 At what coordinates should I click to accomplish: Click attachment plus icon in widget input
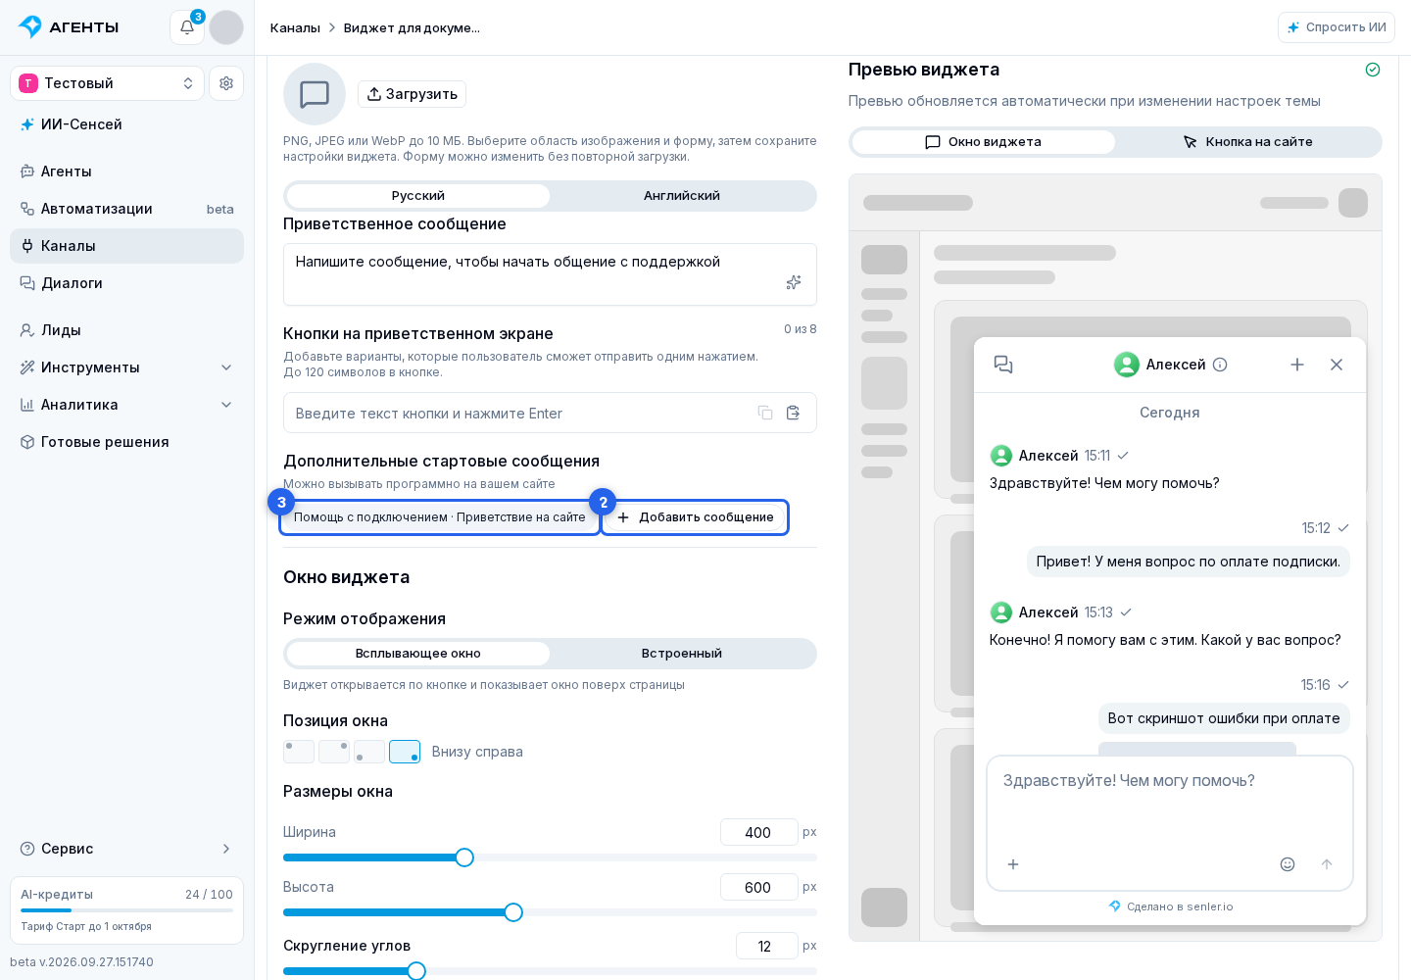pyautogui.click(x=1013, y=864)
